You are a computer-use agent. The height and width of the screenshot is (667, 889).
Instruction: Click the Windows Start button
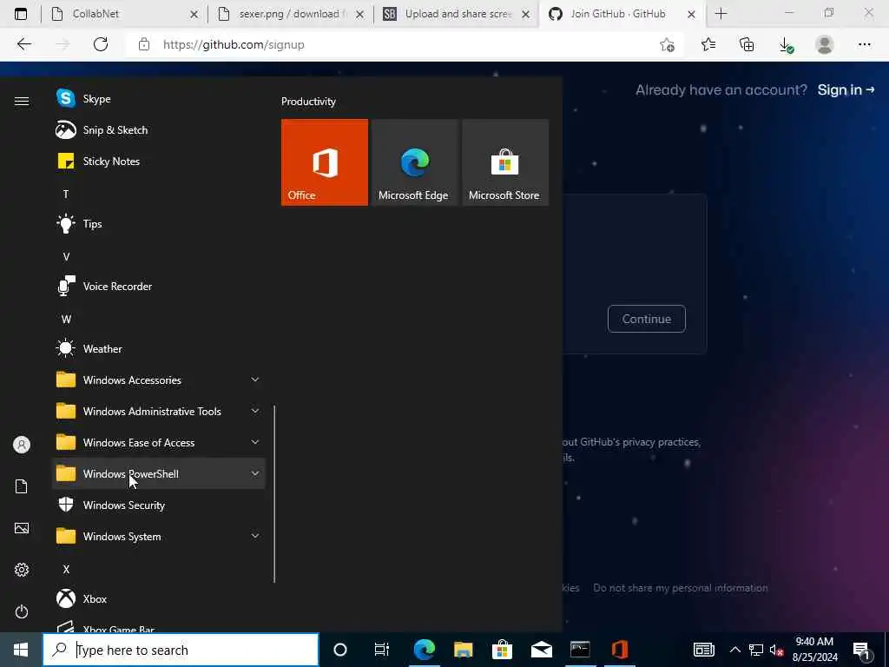pos(21,650)
